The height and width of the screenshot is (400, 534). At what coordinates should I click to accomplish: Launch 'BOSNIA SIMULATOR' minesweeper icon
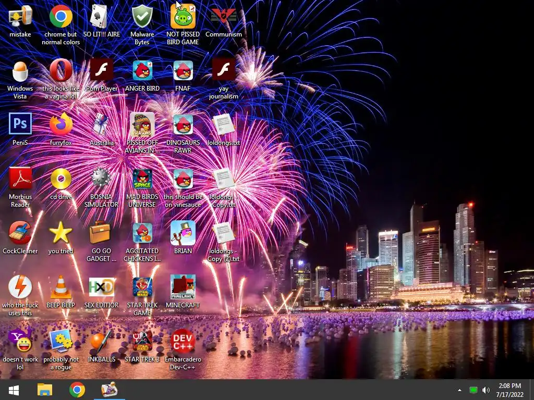pyautogui.click(x=101, y=179)
